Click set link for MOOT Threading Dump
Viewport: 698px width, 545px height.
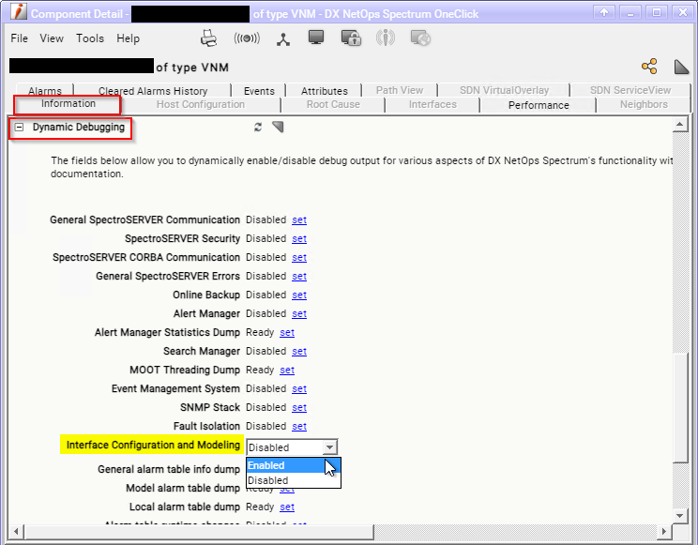(287, 370)
